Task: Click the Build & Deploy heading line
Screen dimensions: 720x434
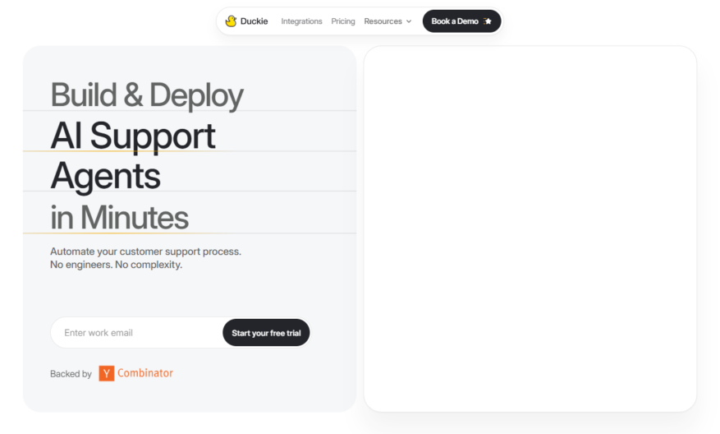Action: pos(147,95)
